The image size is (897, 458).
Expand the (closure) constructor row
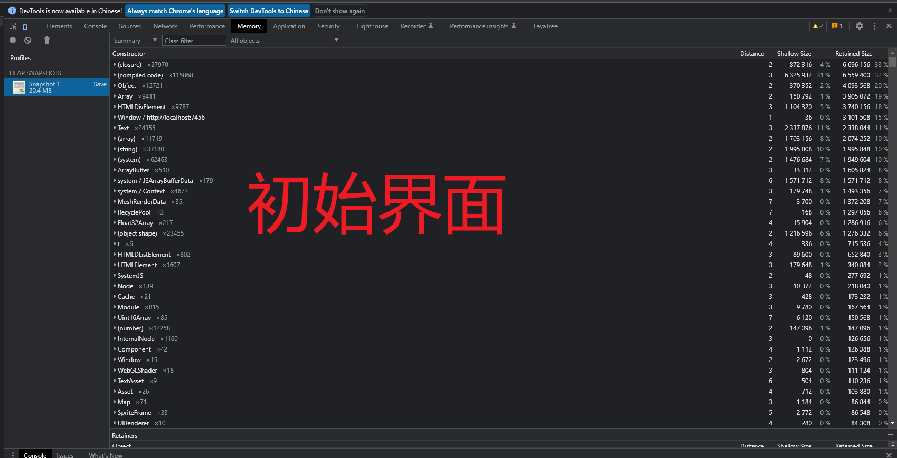point(115,64)
